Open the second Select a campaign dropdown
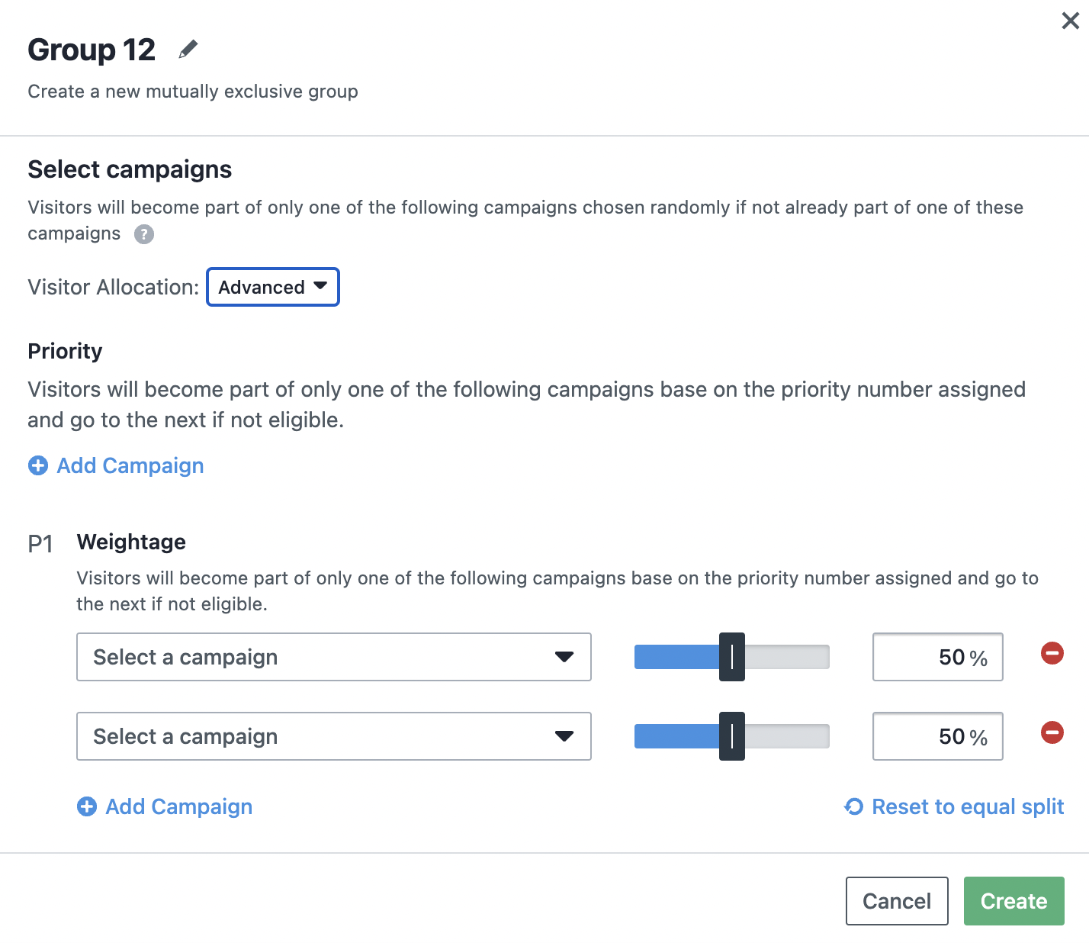Screen dimensions: 1089x943 coord(334,736)
